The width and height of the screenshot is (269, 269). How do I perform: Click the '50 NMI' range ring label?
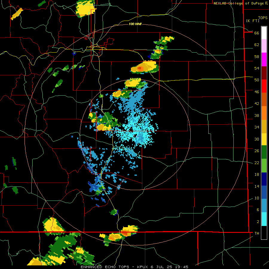click(x=135, y=79)
